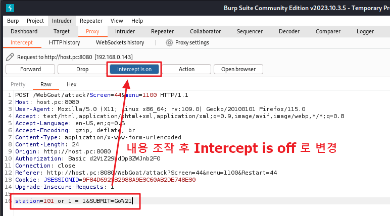Viewport: 390px width, 216px height.
Task: Open the View menu
Action: (x=117, y=21)
